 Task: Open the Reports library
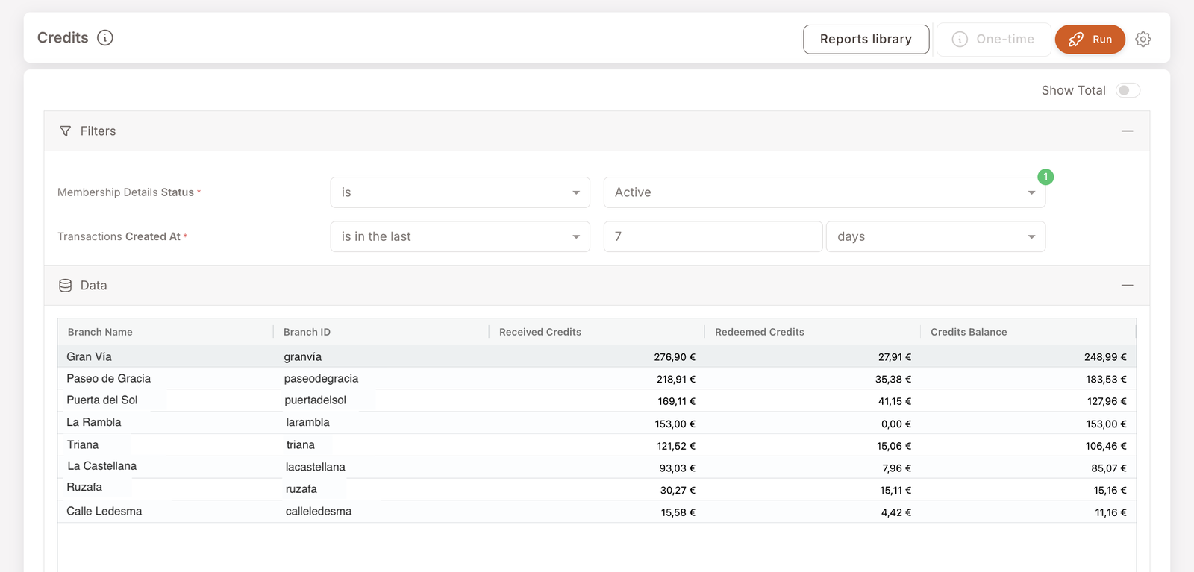(x=866, y=40)
